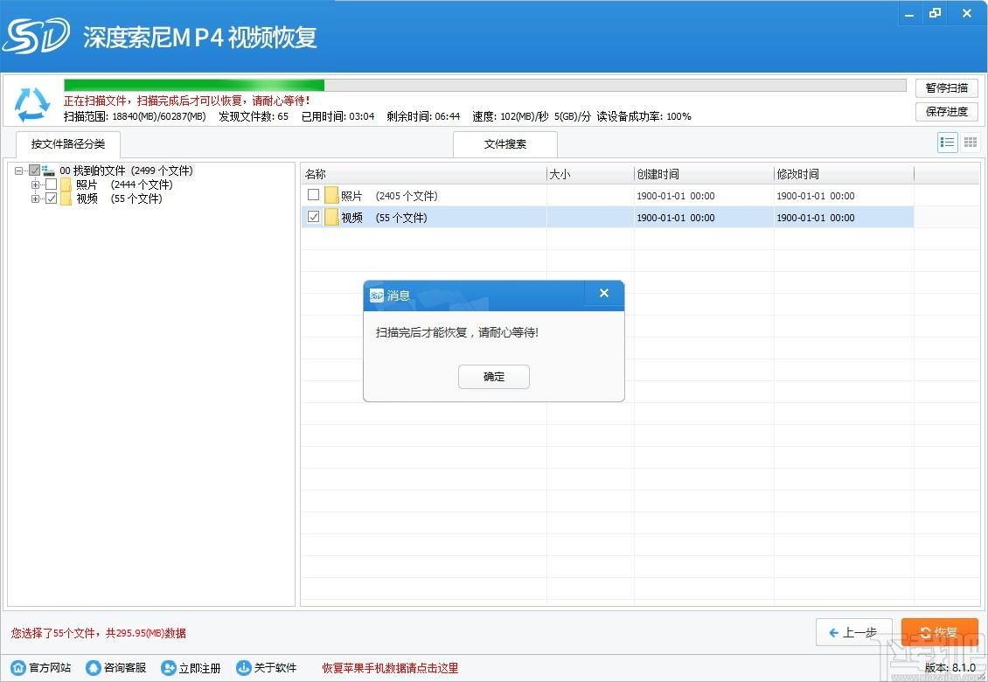Toggle the 找到的文件 root checkbox
The width and height of the screenshot is (988, 682).
point(35,170)
